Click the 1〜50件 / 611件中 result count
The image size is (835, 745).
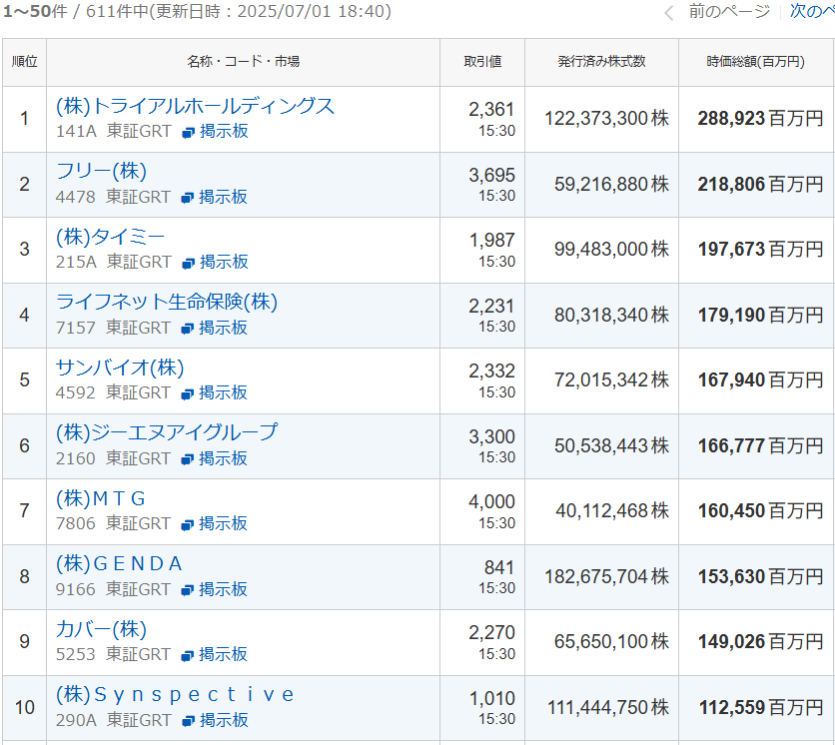click(75, 11)
